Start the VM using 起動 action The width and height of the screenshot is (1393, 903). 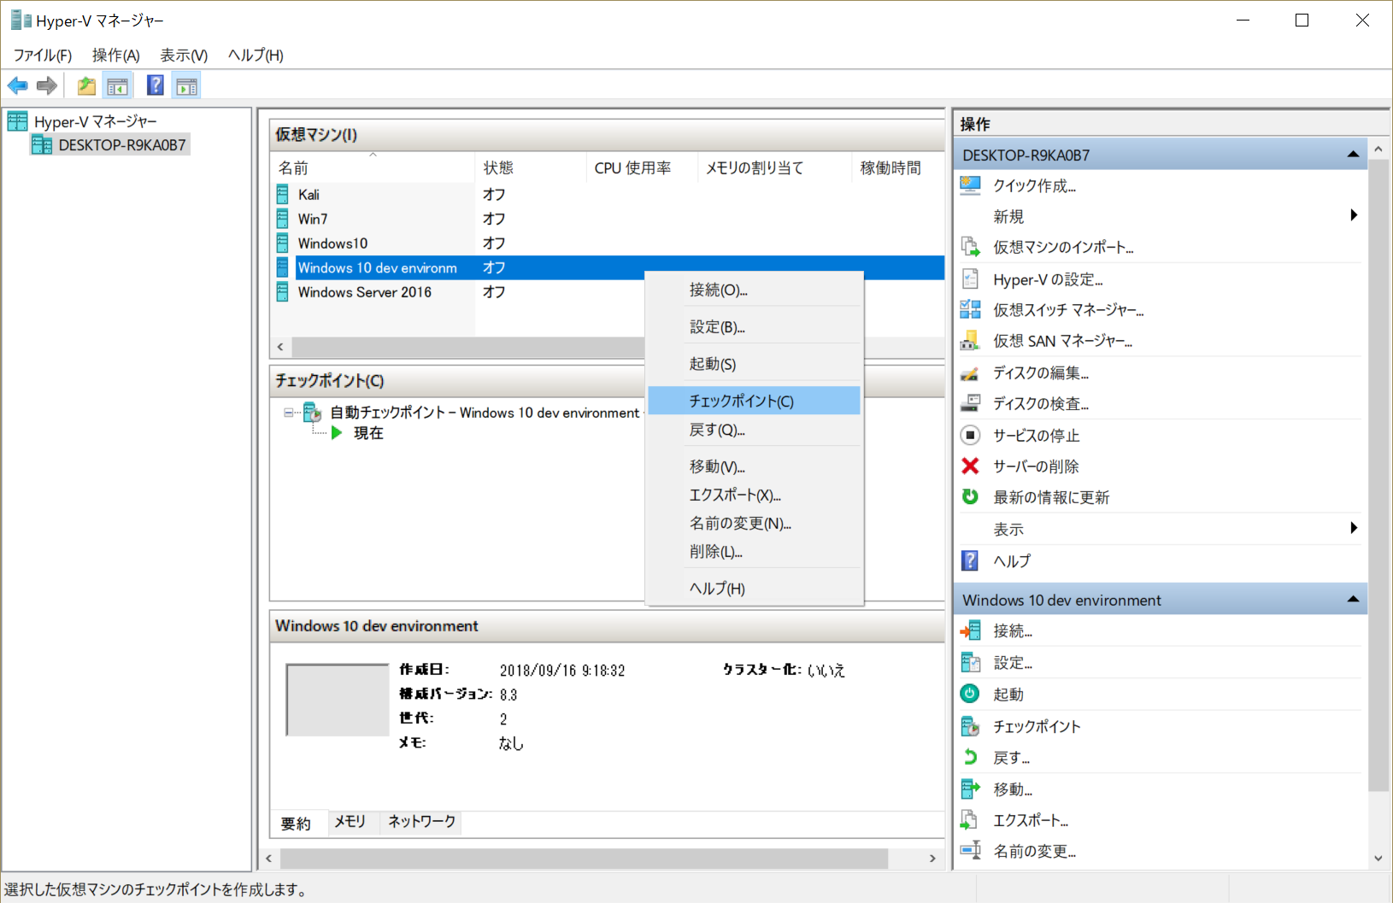coord(1008,694)
